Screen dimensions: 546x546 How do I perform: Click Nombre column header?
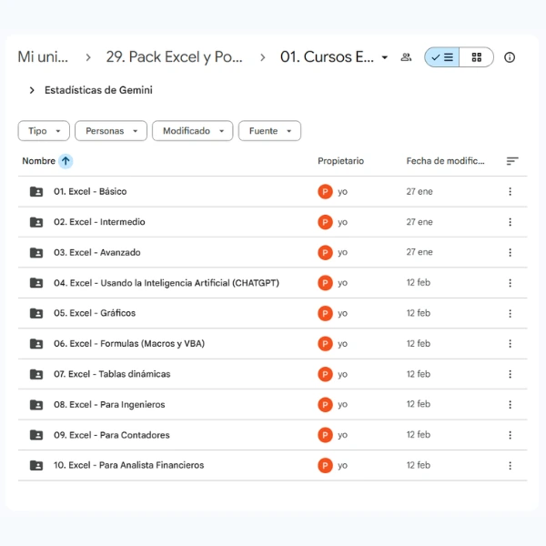pos(38,161)
